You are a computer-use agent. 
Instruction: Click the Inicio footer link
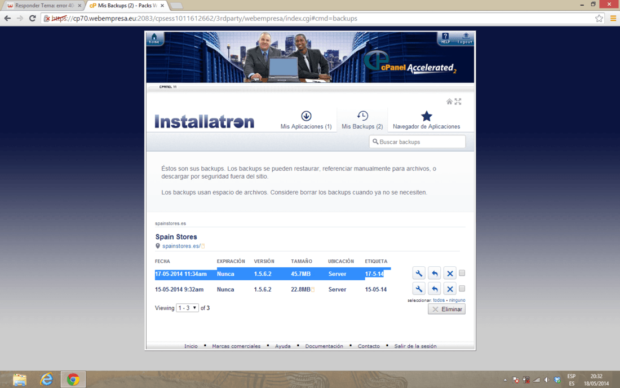[x=191, y=346]
